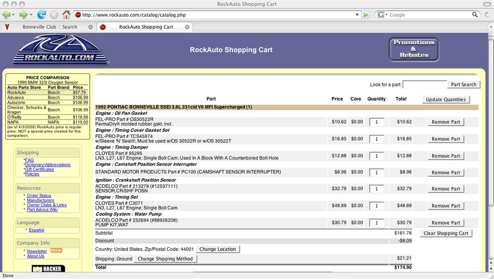Viewport: 494px width, 279px height.
Task: Click the browser Back arrow
Action: 6,14
